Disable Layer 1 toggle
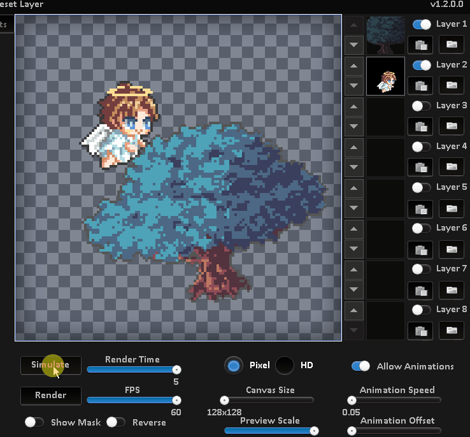 pos(422,24)
